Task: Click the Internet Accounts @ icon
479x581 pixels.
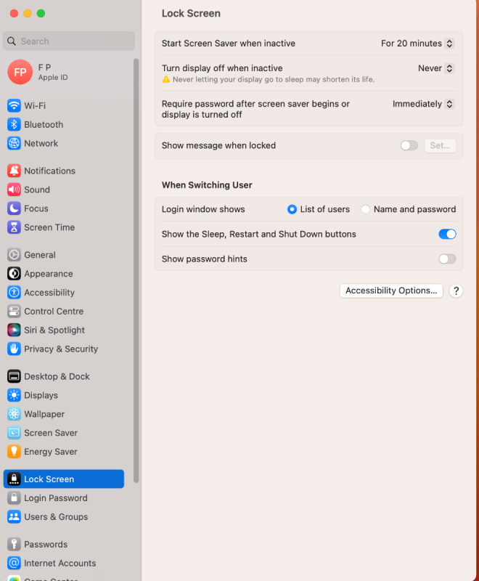Action: [x=14, y=564]
